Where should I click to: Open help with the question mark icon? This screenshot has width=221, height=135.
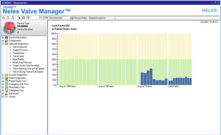28,18
